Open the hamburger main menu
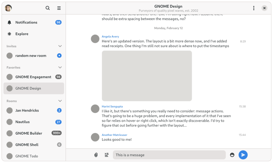274x163 pixels. pyautogui.click(x=59, y=8)
